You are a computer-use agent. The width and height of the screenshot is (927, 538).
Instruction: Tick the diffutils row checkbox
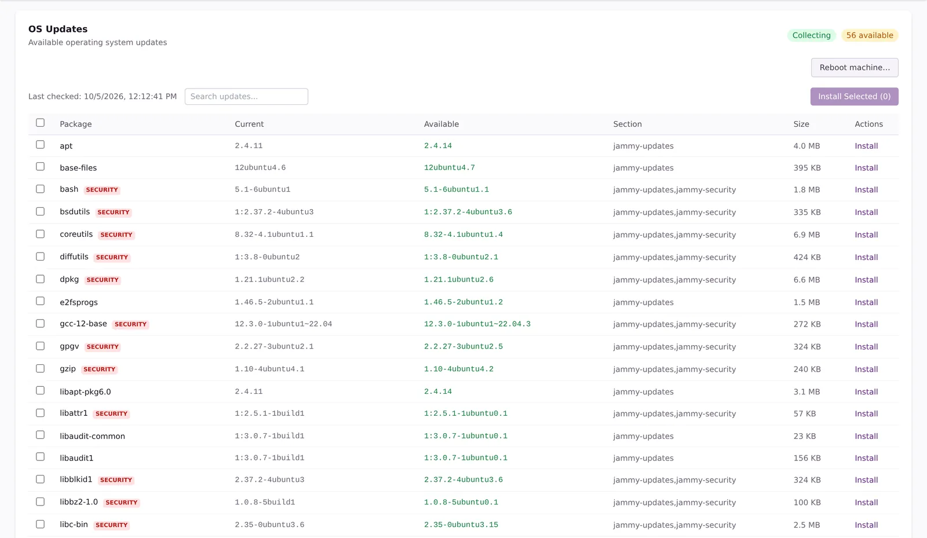click(40, 257)
